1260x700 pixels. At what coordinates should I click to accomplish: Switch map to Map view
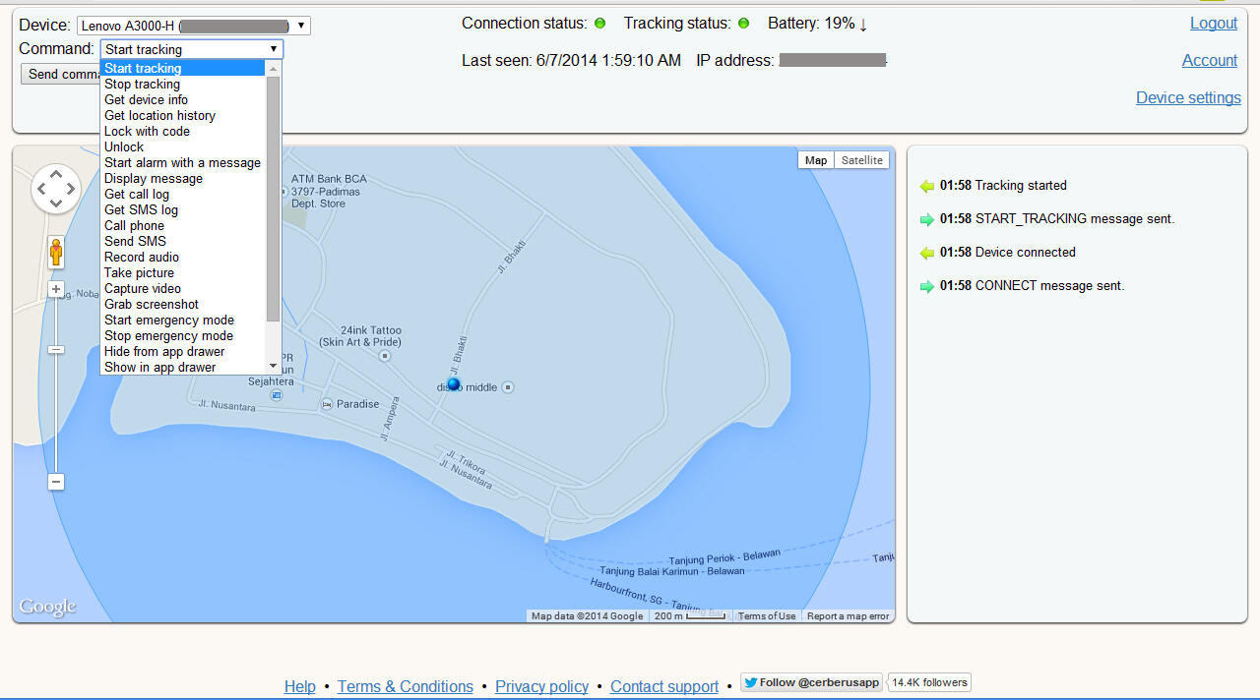pos(816,160)
